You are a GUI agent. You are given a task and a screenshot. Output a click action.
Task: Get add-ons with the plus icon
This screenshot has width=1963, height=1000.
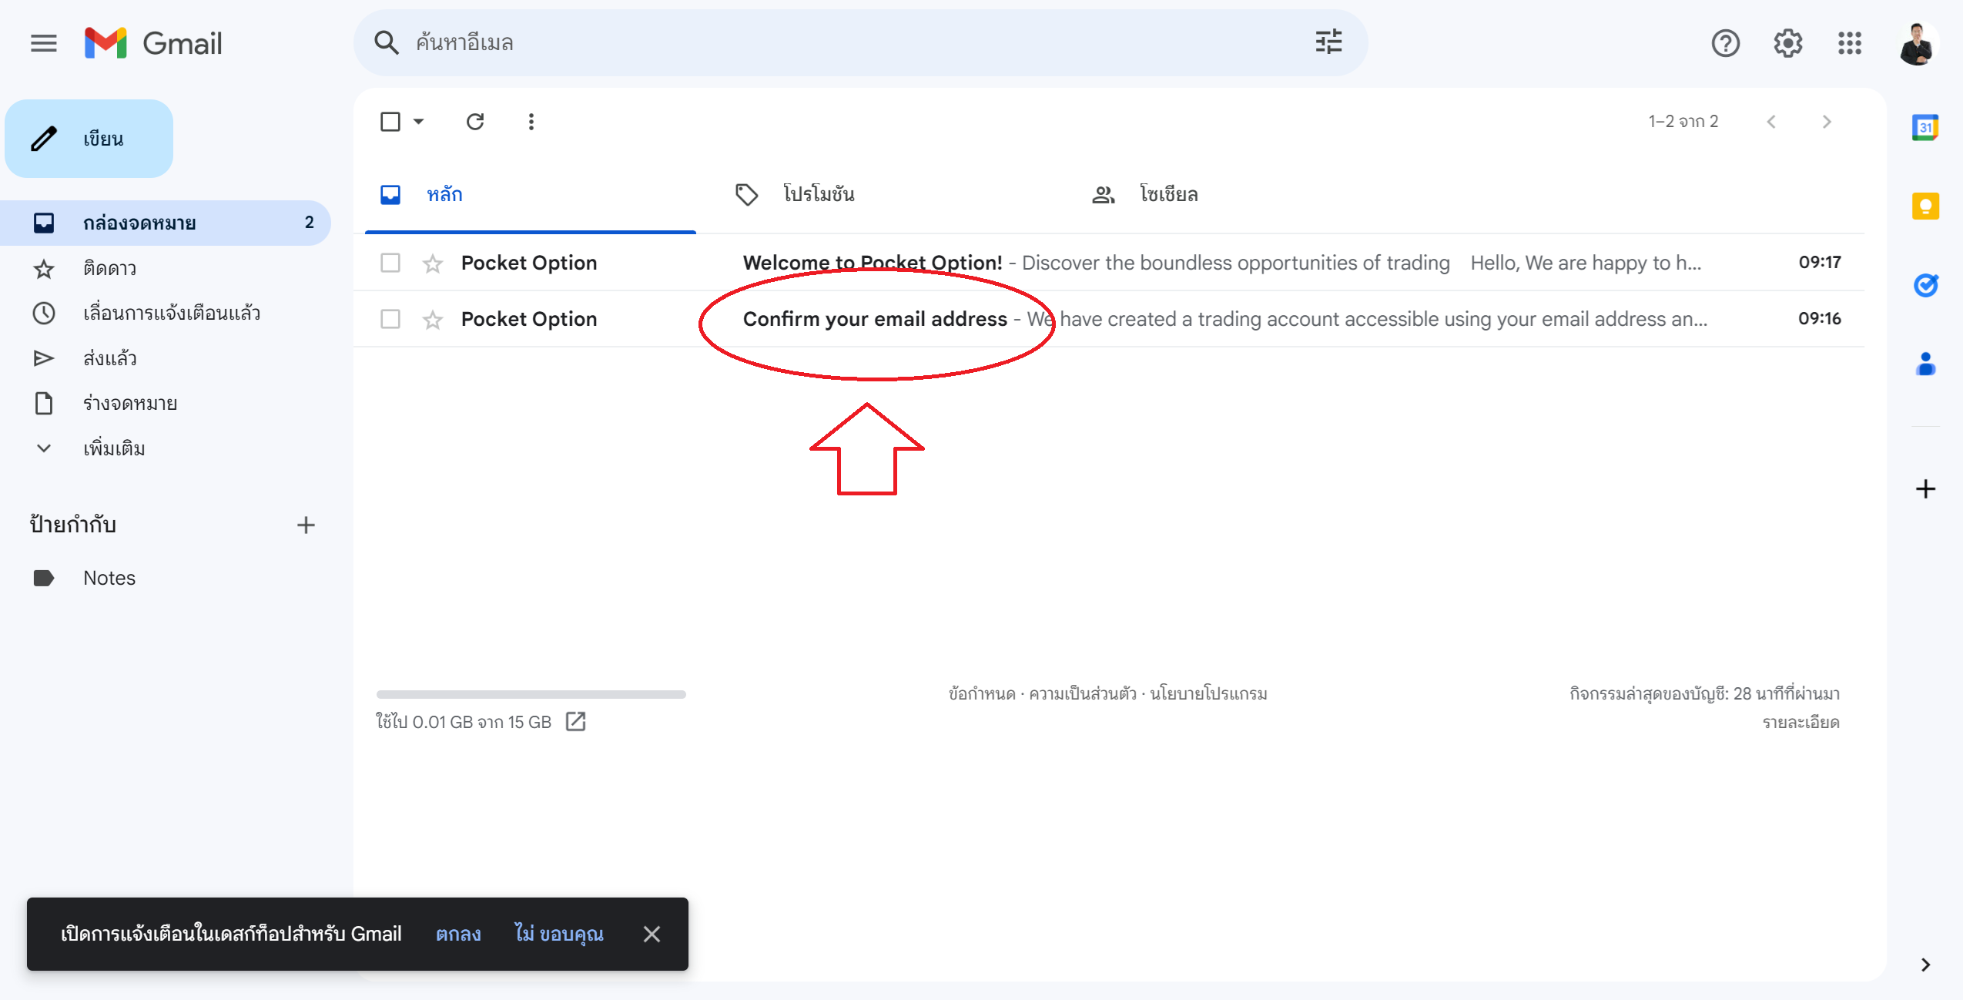pos(1925,488)
